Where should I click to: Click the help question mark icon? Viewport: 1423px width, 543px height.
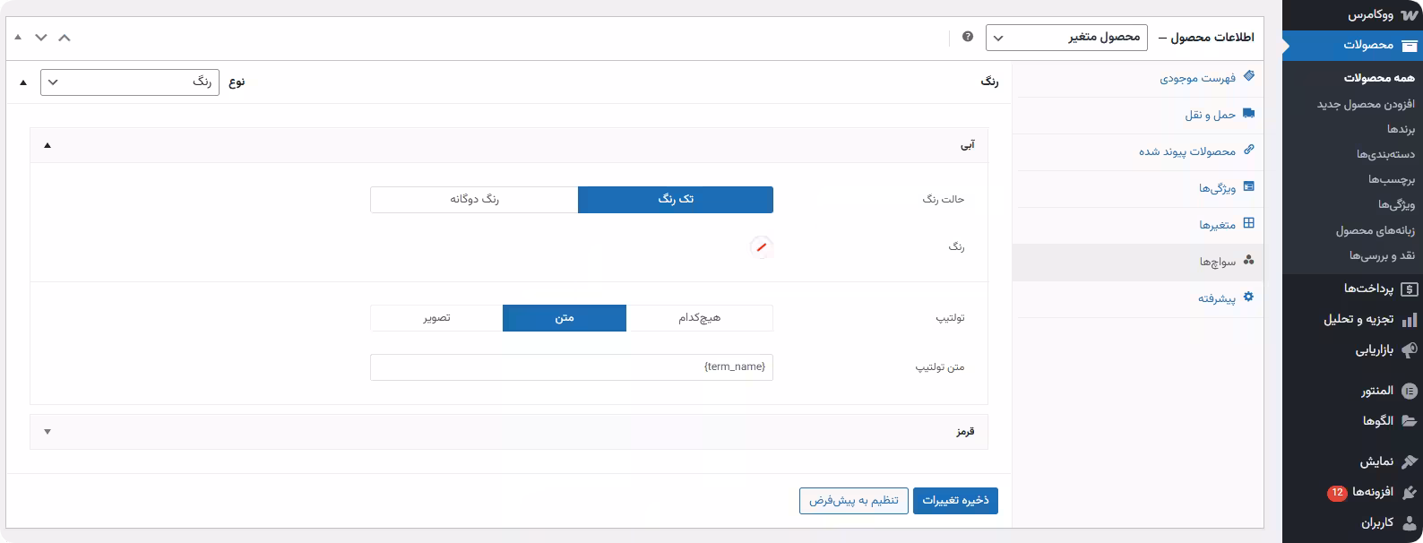(968, 37)
